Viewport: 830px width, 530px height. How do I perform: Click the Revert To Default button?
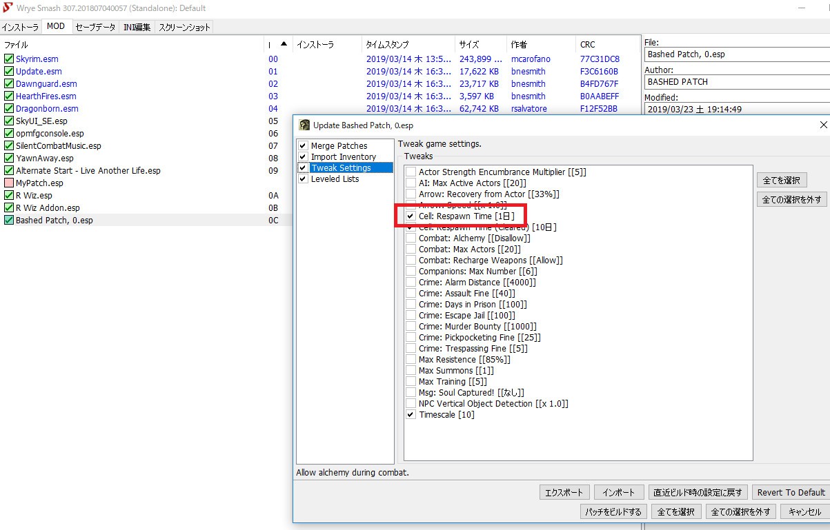click(x=791, y=492)
